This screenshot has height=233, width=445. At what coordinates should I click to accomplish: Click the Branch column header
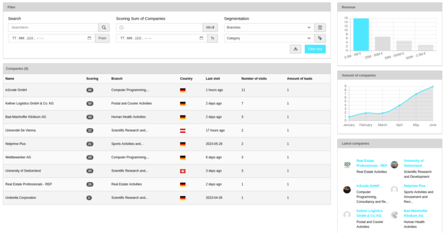[116, 79]
